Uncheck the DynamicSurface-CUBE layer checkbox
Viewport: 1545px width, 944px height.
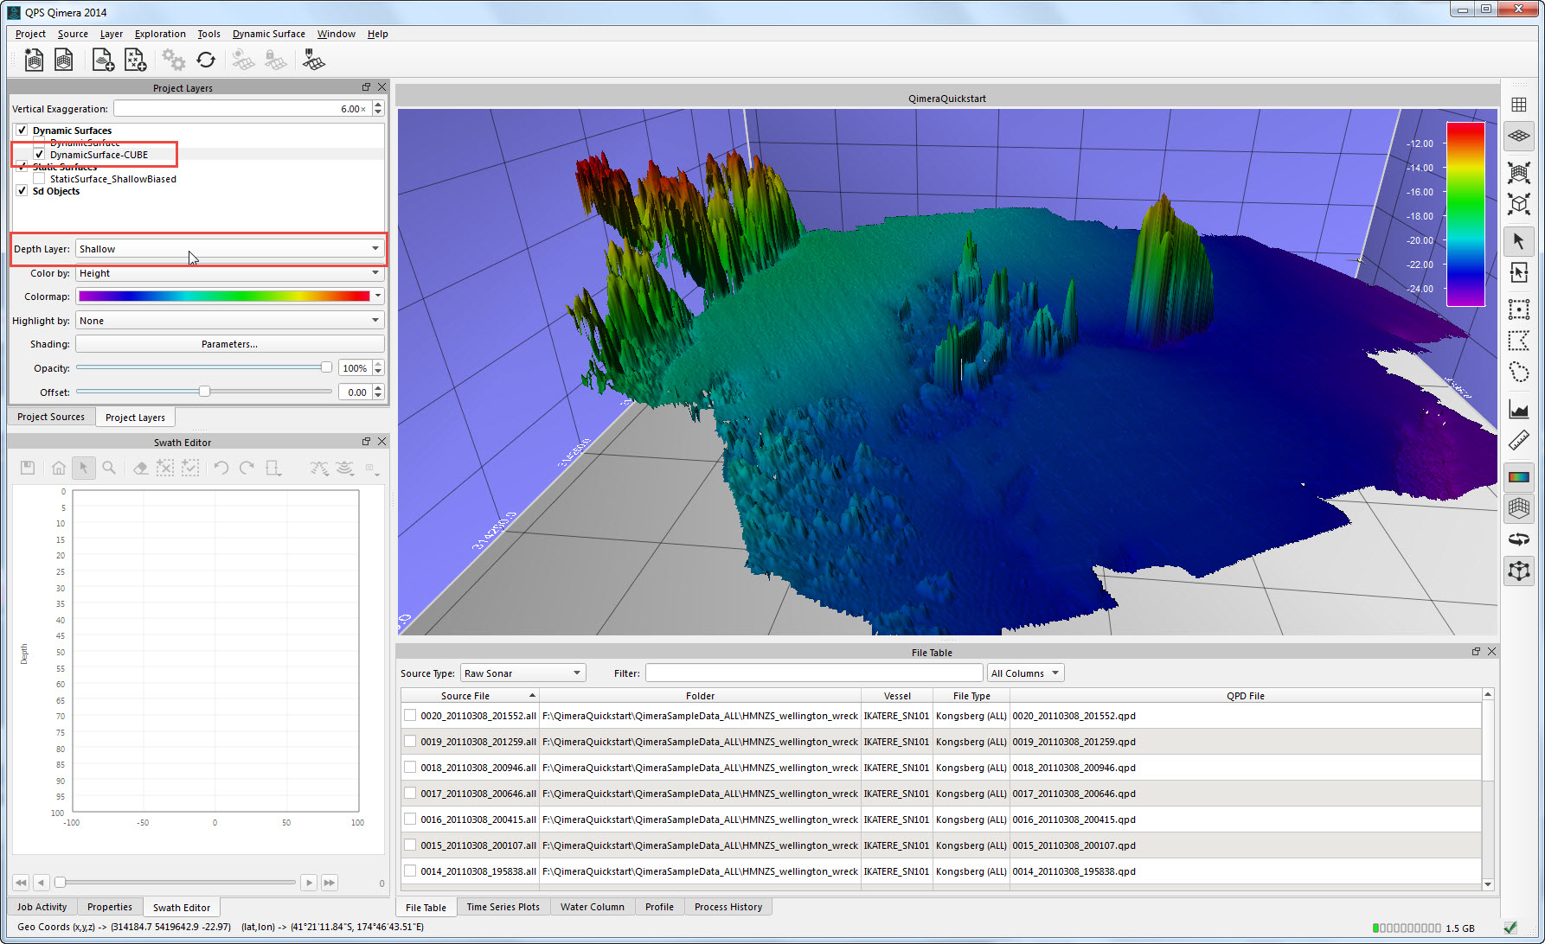point(39,155)
